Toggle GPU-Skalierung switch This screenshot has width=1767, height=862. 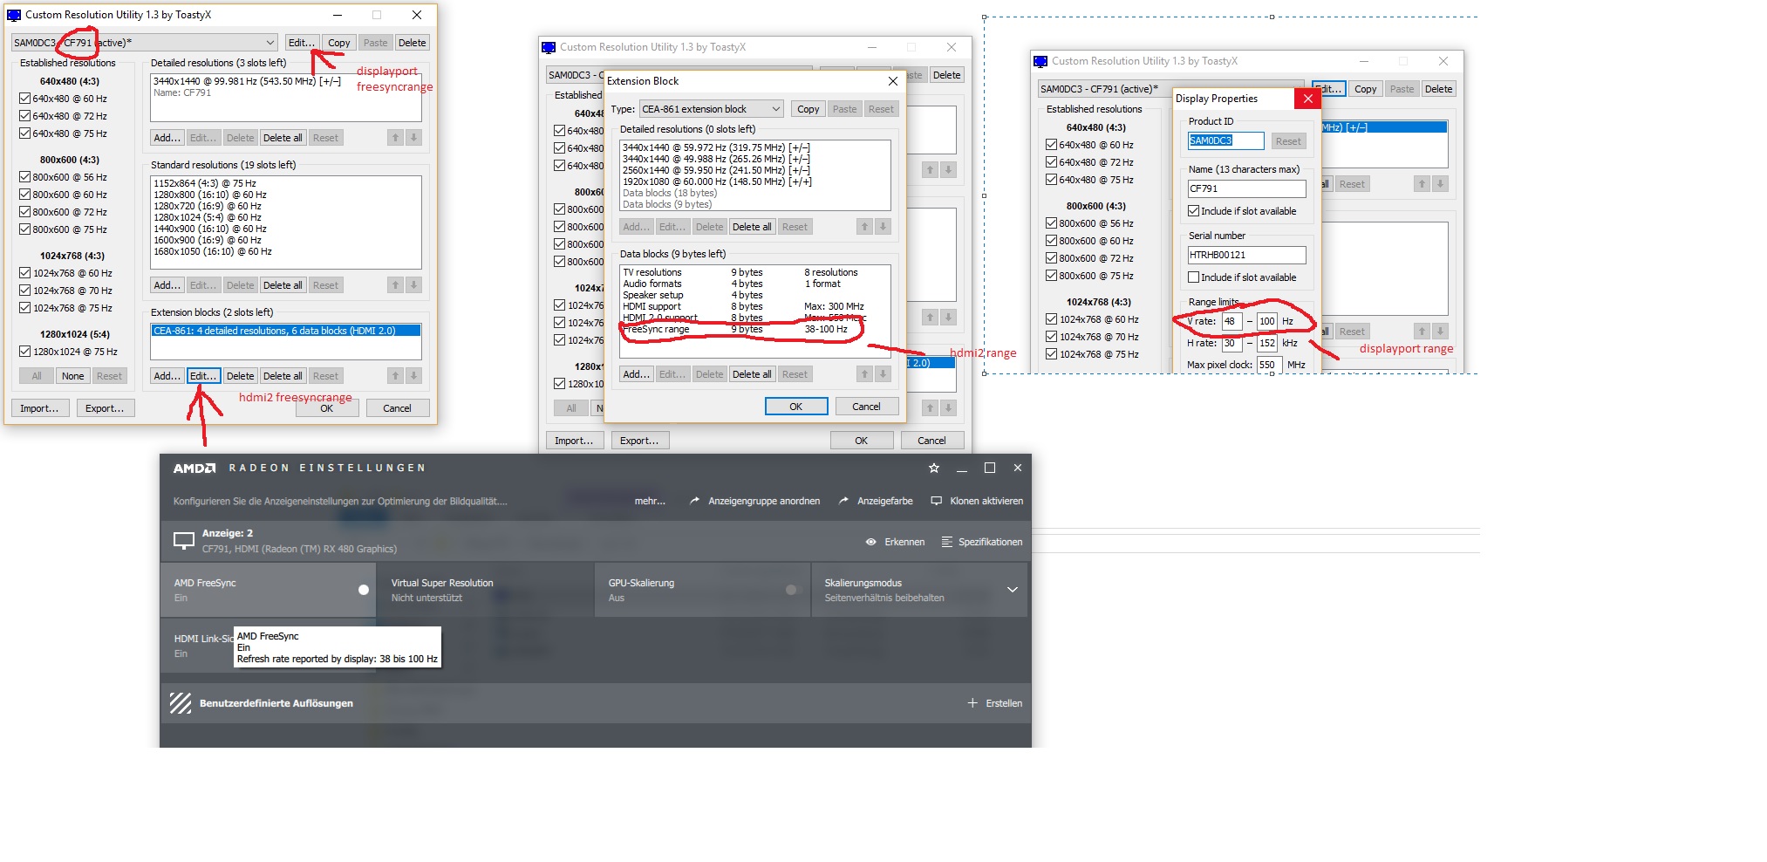pos(792,590)
